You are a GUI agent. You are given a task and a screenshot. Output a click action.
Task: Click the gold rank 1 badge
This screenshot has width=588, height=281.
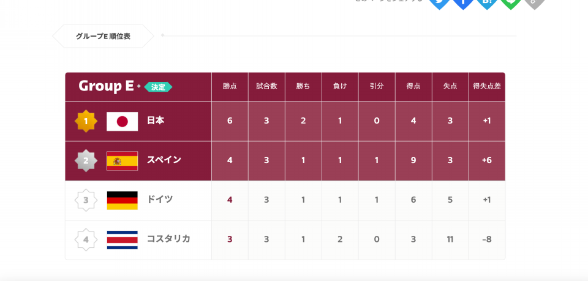tap(86, 121)
